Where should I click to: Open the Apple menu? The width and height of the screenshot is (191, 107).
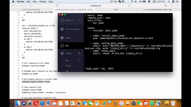pos(13,1)
